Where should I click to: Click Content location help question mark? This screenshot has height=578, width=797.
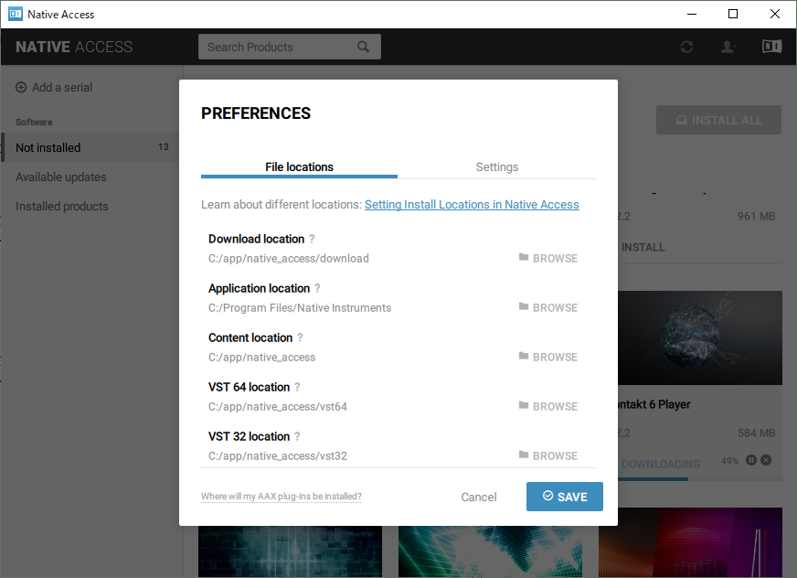pyautogui.click(x=300, y=337)
